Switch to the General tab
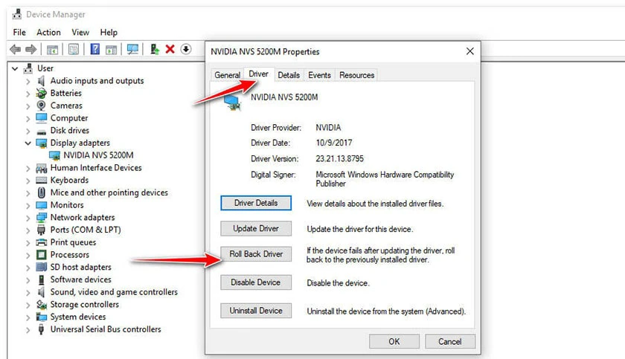 tap(227, 75)
